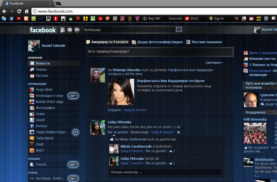Open the new tab button
This screenshot has height=182, width=277.
pyautogui.click(x=58, y=4)
